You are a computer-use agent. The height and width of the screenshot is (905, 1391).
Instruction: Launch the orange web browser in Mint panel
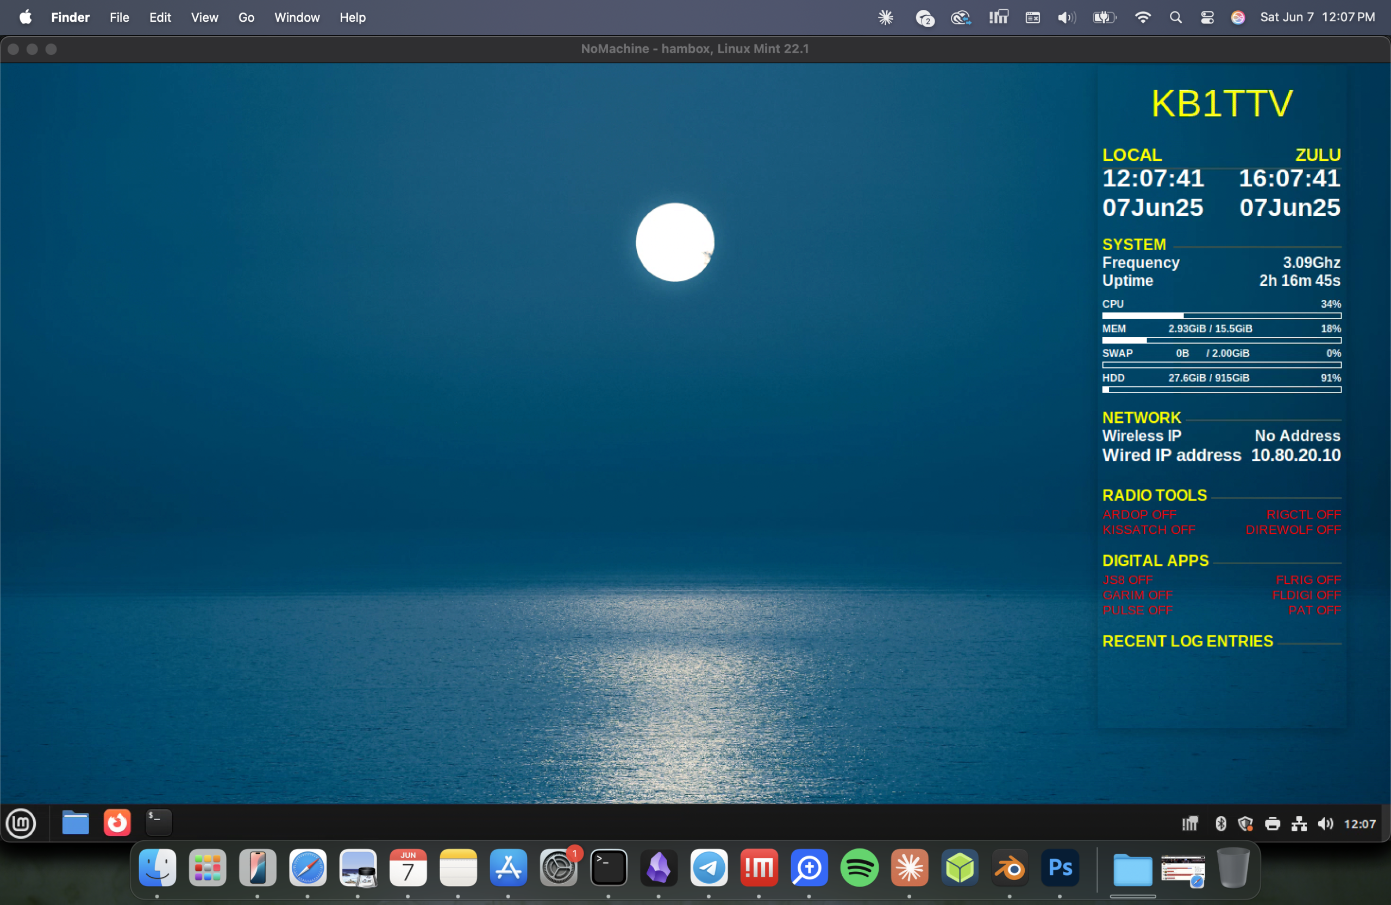[x=117, y=823]
